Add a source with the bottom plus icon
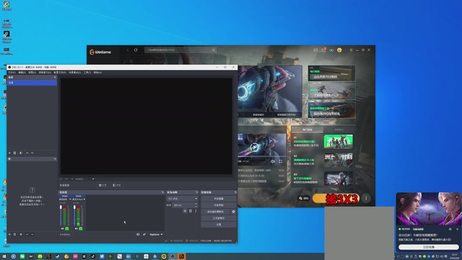This screenshot has width=462, height=260. point(9,235)
